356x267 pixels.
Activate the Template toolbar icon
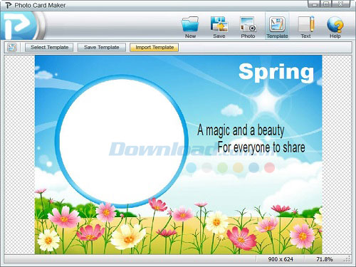(x=277, y=24)
